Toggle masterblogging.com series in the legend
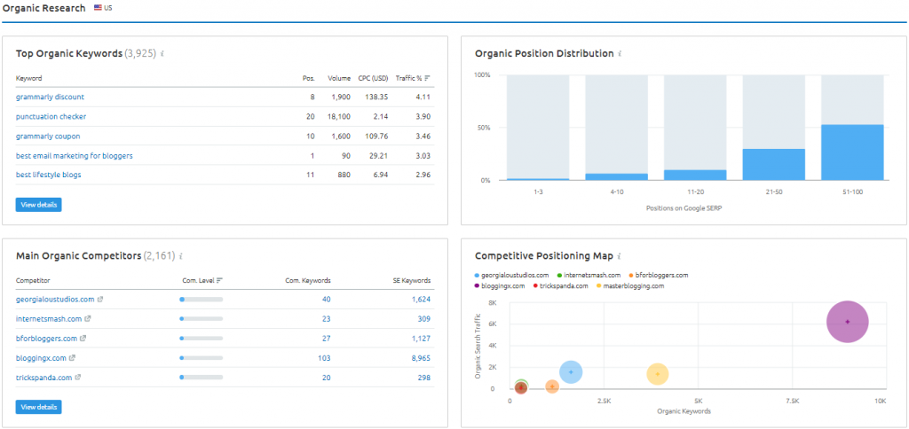909x429 pixels. click(634, 286)
